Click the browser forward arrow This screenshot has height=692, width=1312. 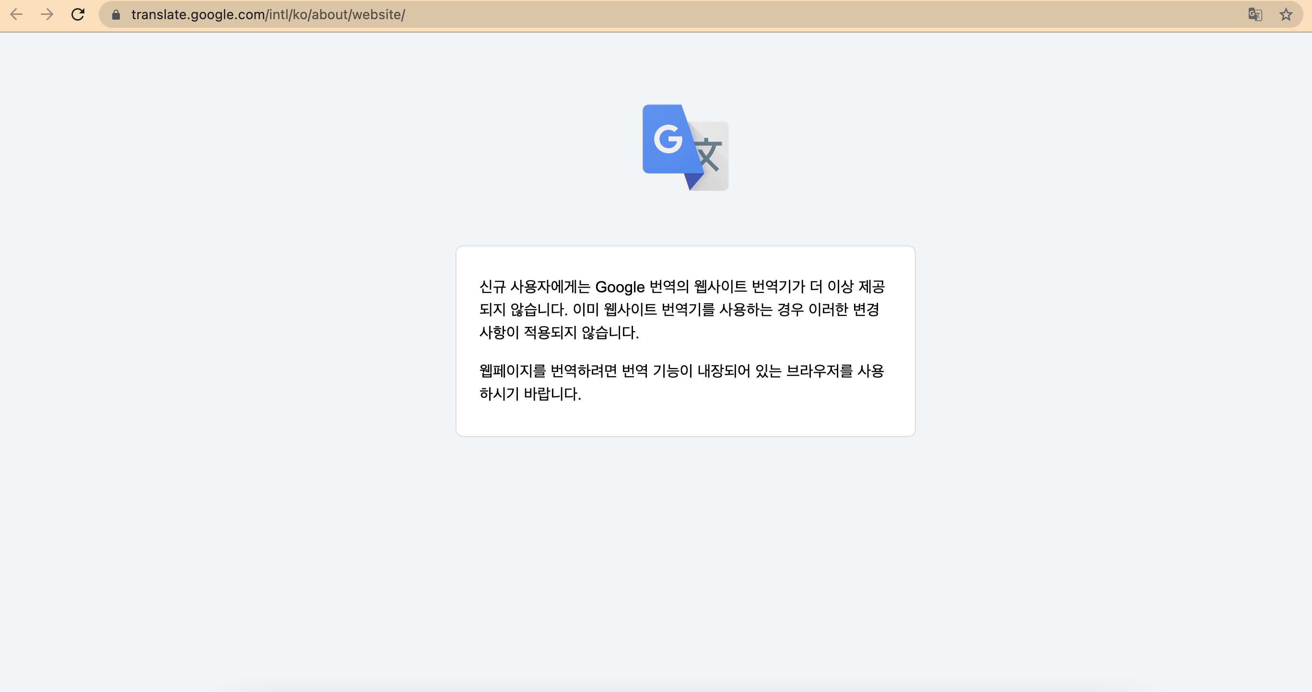coord(47,14)
